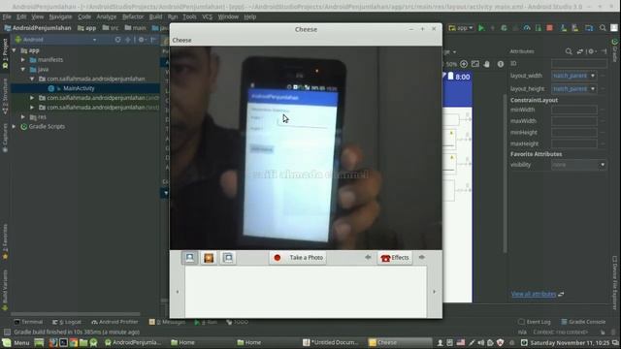
Task: Click previous effects arrow in Cheese
Action: (368, 257)
